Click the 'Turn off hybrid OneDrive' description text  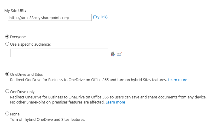[x=48, y=120]
